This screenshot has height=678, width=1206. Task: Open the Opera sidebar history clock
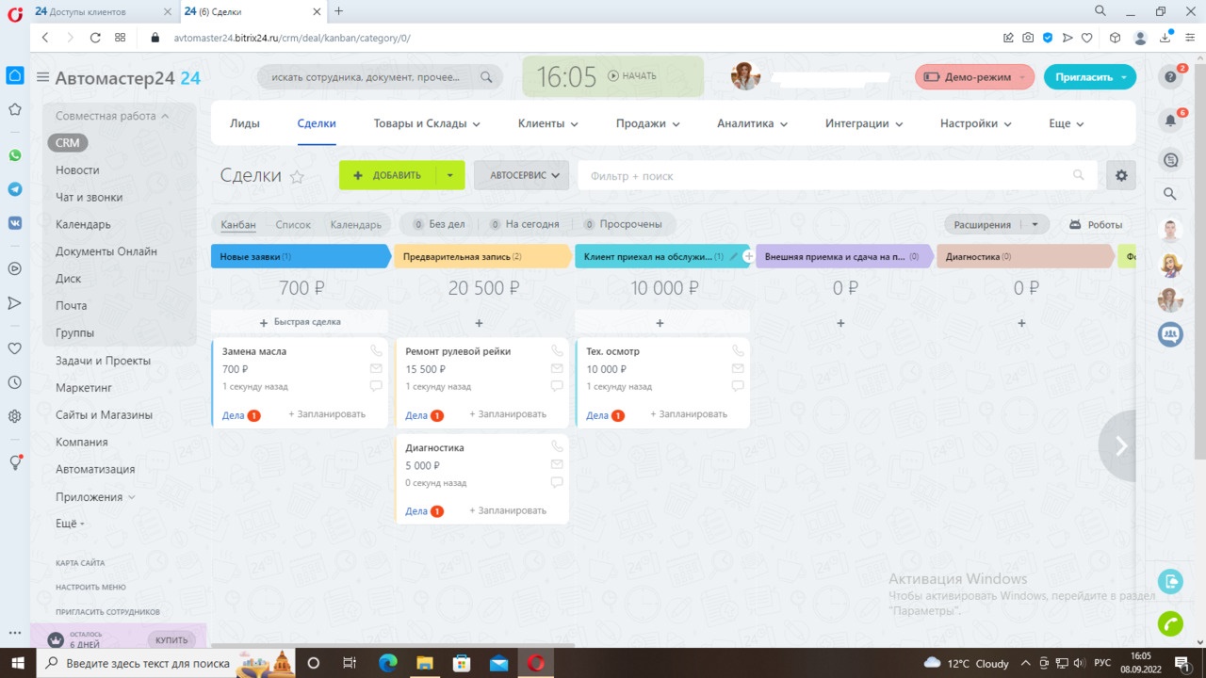tap(15, 382)
